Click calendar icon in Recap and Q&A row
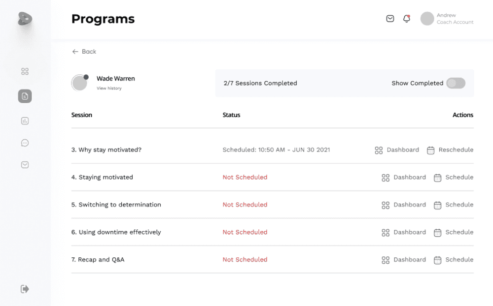Image resolution: width=493 pixels, height=306 pixels. [437, 260]
